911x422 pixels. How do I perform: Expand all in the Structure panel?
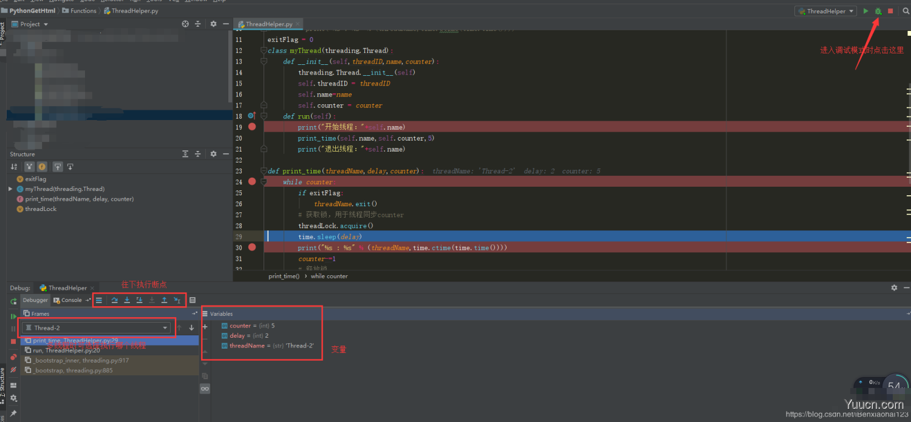coord(185,154)
